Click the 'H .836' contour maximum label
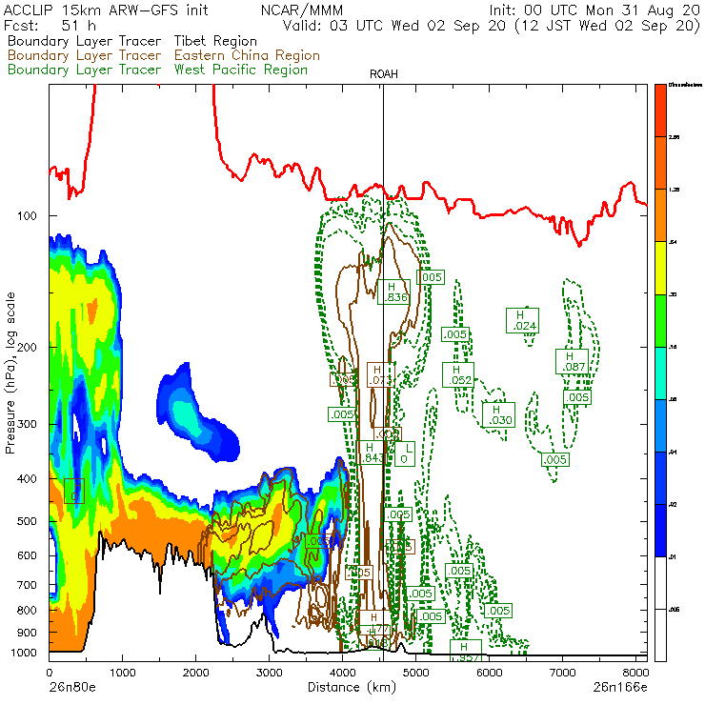This screenshot has width=705, height=705. 393,292
